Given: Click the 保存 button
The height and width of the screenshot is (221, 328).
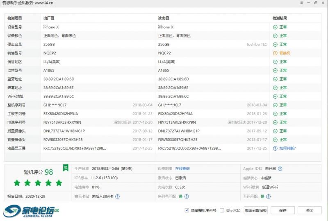Looking at the screenshot, I should (282, 210).
